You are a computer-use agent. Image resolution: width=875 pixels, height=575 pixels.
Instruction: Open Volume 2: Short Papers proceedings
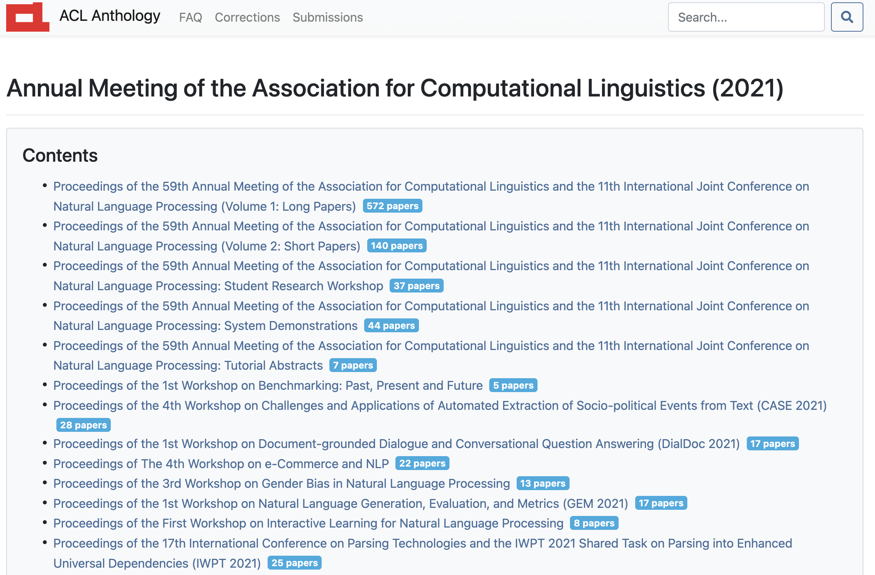431,236
